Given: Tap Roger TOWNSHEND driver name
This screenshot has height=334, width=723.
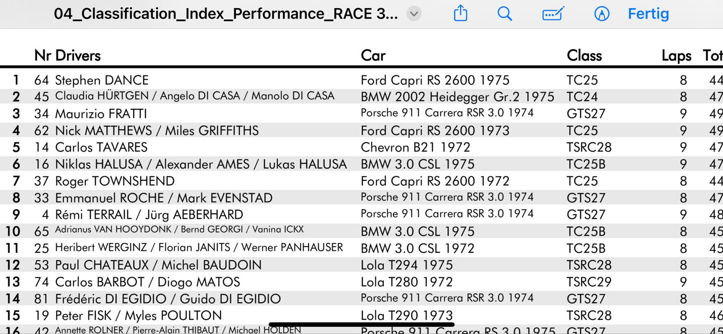Looking at the screenshot, I should (x=115, y=181).
